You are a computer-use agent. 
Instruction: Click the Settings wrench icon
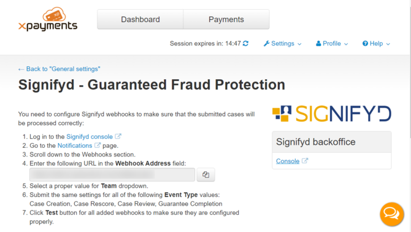point(267,44)
